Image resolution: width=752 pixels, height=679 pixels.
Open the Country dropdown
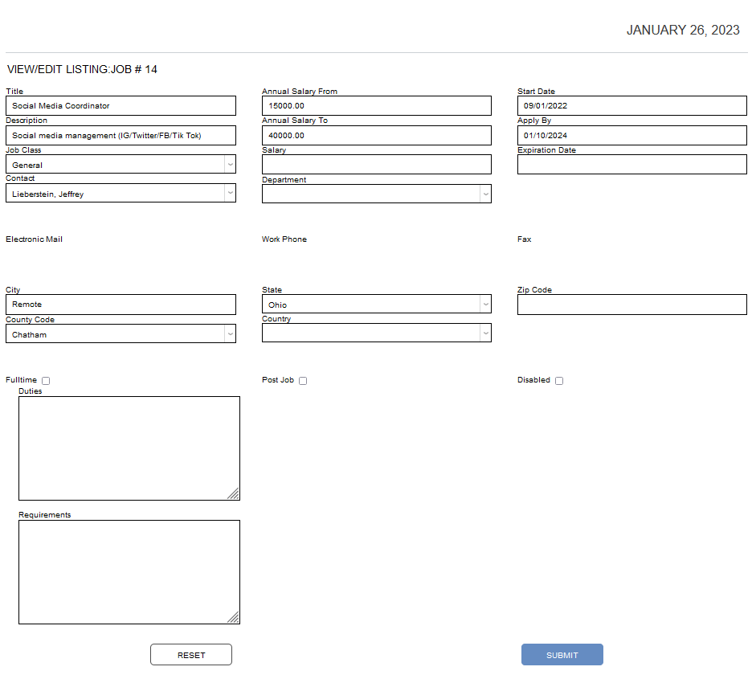(x=377, y=333)
